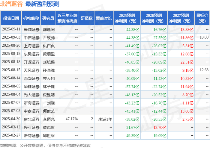This screenshot has width=210, height=148.
Task: Select the 近三年业绩预测准确度 column header
Action: (67, 18)
